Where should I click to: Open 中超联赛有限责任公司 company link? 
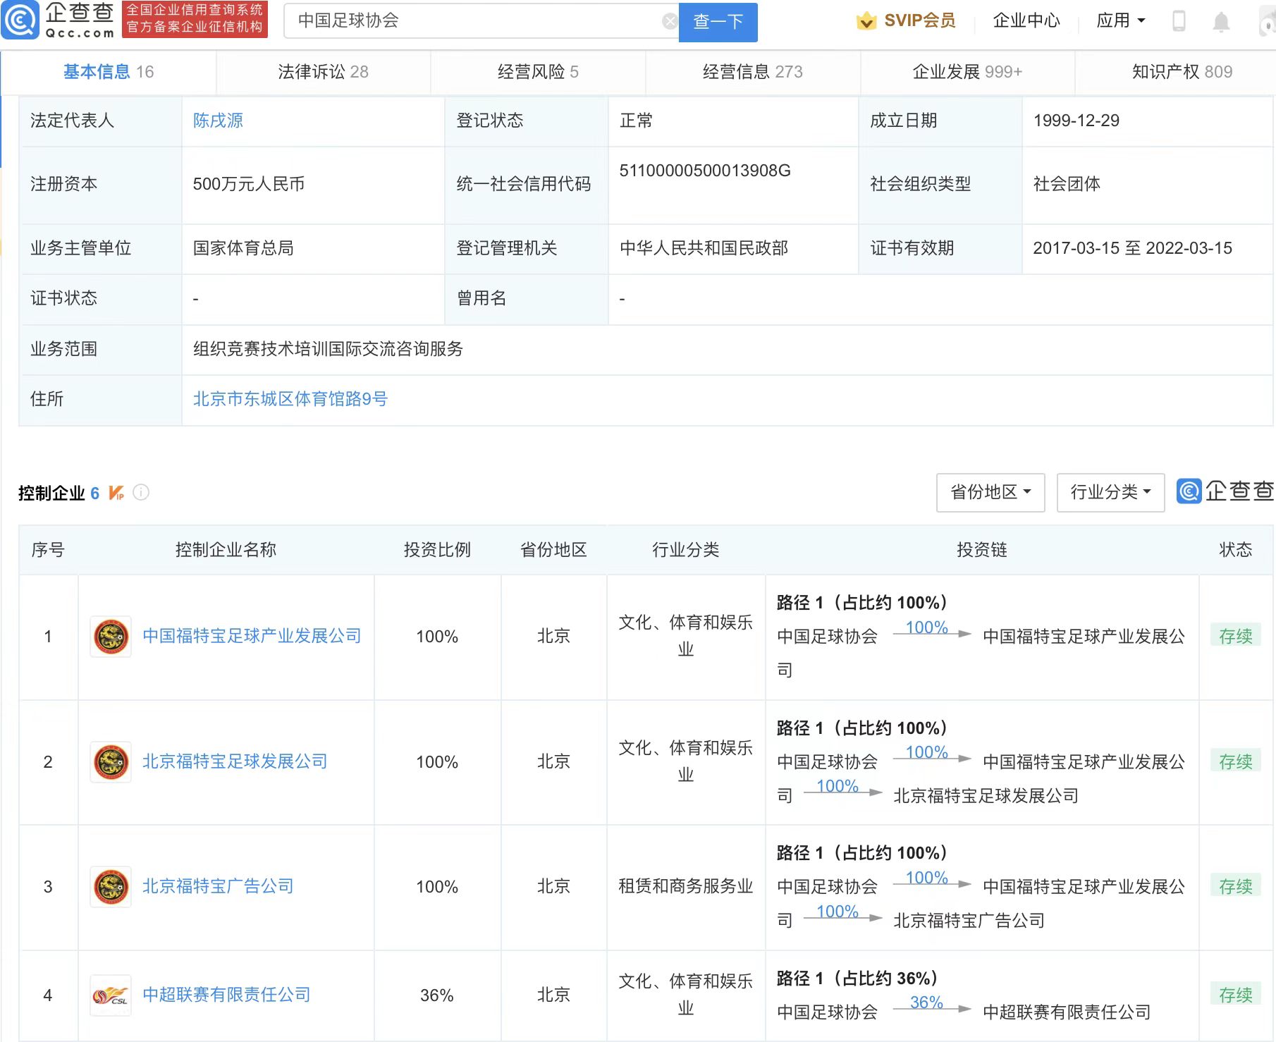pyautogui.click(x=226, y=995)
